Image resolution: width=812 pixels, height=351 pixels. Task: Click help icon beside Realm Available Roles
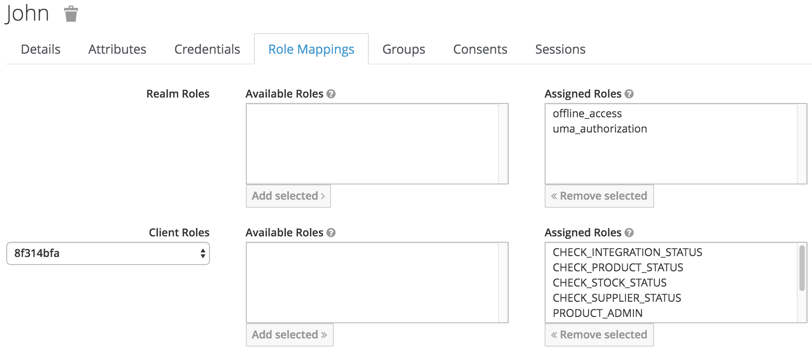click(331, 94)
